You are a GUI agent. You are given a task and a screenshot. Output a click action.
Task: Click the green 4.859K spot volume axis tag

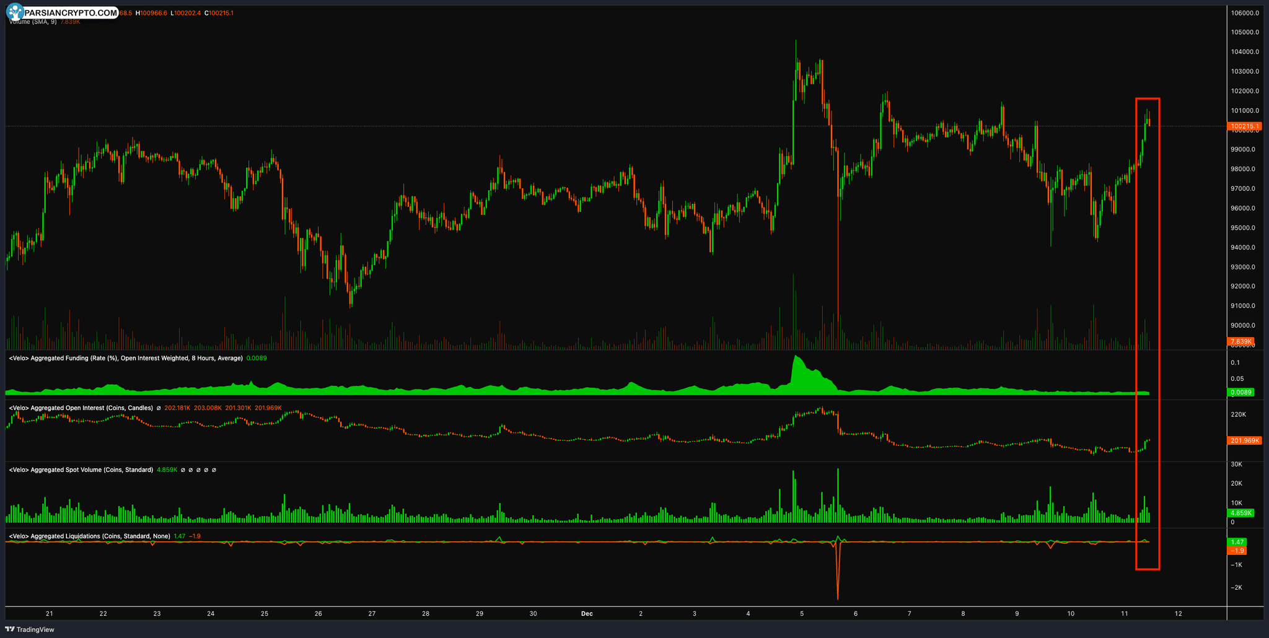point(1241,513)
